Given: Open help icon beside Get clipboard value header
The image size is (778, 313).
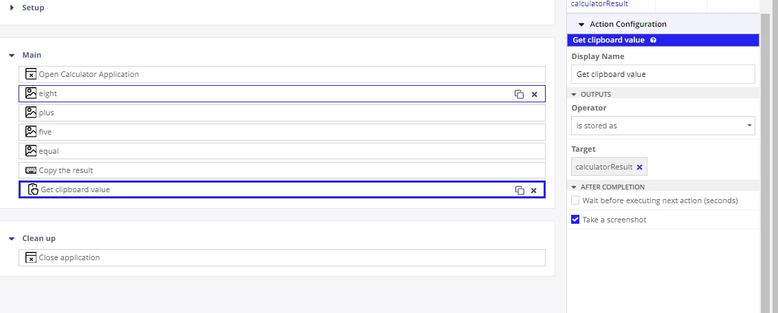Looking at the screenshot, I should [653, 40].
